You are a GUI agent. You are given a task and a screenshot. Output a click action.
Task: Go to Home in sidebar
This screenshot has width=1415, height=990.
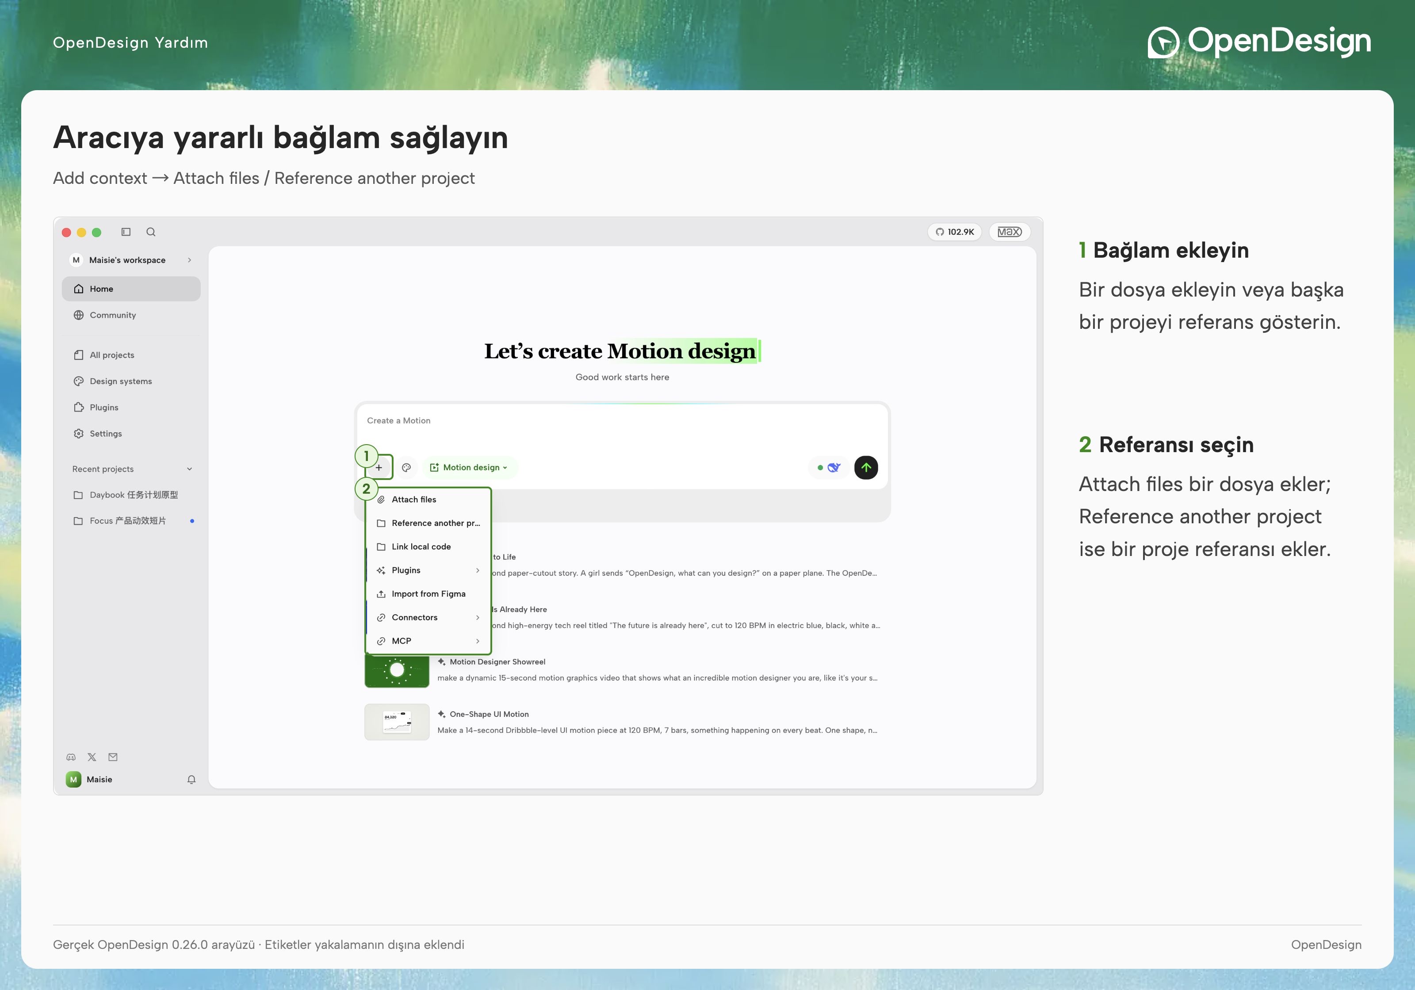coord(131,289)
